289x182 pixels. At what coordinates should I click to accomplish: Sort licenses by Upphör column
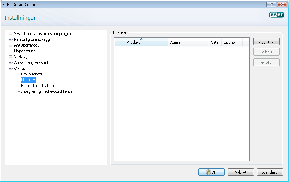pyautogui.click(x=232, y=42)
